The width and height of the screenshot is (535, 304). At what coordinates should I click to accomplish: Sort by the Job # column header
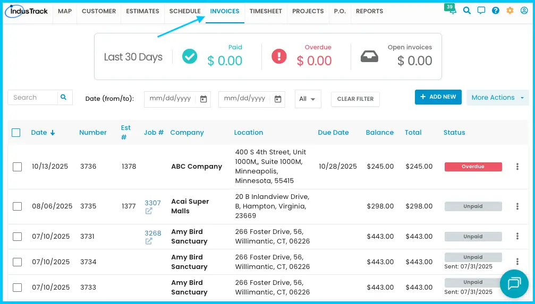pyautogui.click(x=154, y=133)
